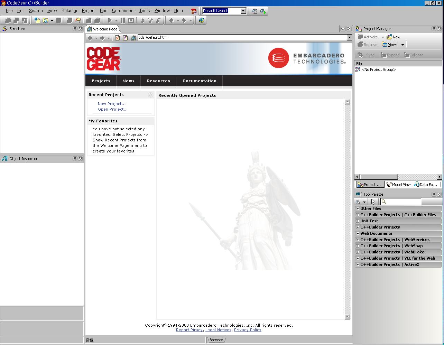444x345 pixels.
Task: Open the Help contents book icon
Action: (202, 20)
